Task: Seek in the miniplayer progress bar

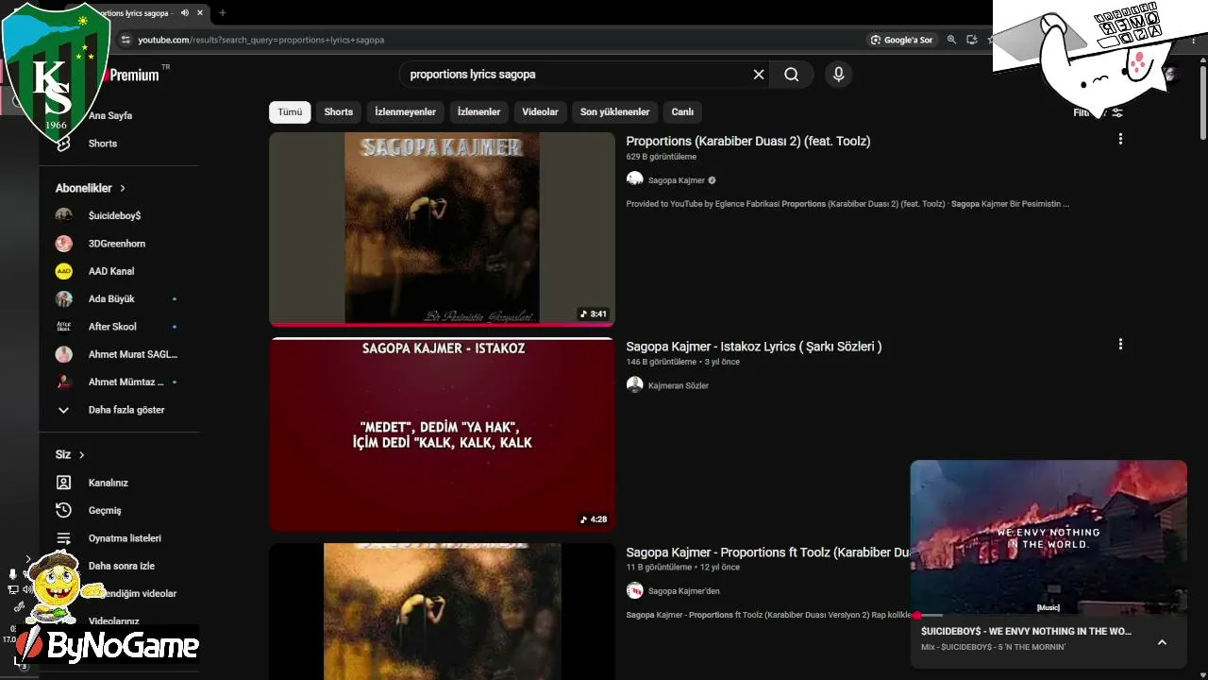Action: pyautogui.click(x=1049, y=615)
